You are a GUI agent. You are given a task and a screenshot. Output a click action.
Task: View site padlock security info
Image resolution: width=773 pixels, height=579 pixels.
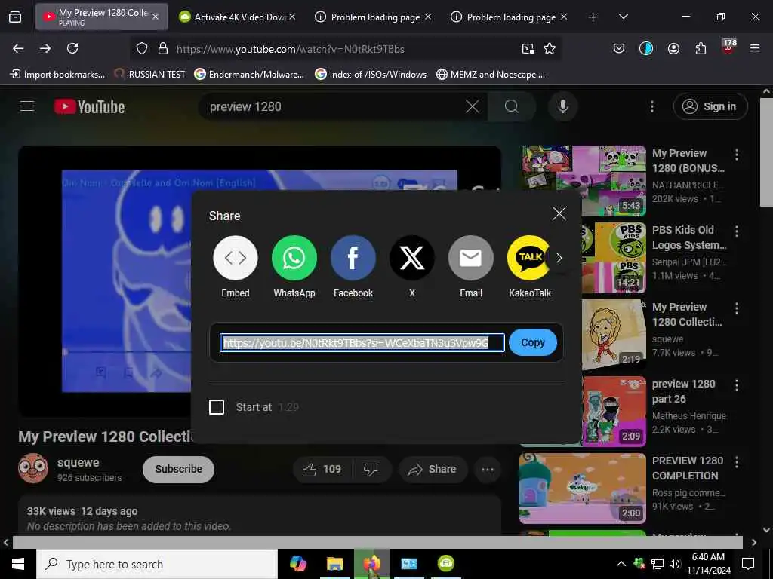pyautogui.click(x=163, y=49)
